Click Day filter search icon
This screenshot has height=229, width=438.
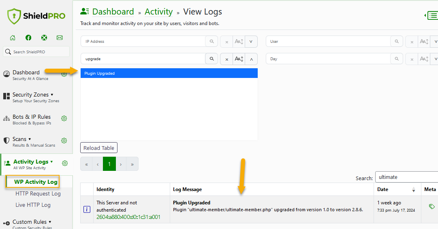point(397,59)
